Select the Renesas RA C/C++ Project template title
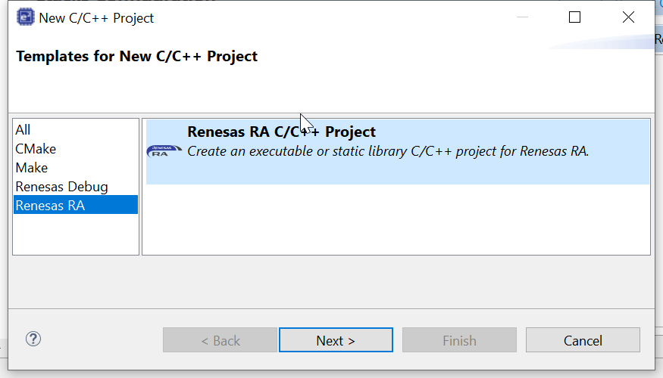This screenshot has width=663, height=378. click(x=281, y=132)
